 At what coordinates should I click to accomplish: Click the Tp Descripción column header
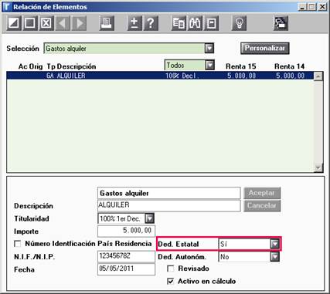pos(71,66)
